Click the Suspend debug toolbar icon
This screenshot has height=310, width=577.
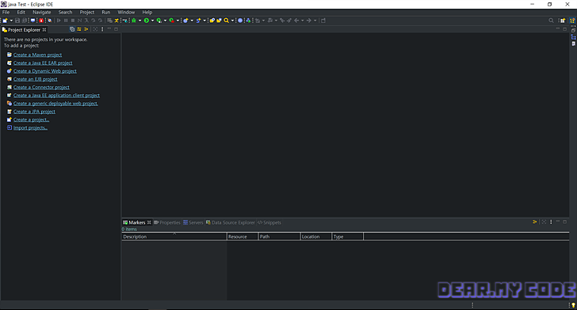(66, 21)
